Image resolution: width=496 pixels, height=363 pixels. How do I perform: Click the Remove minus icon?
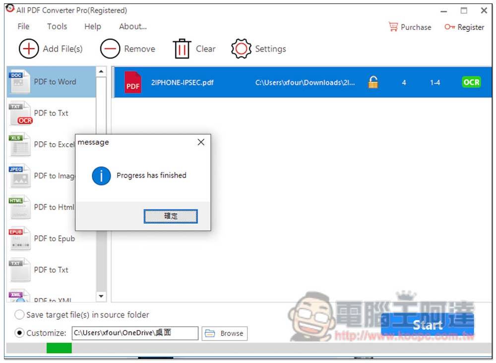point(110,49)
